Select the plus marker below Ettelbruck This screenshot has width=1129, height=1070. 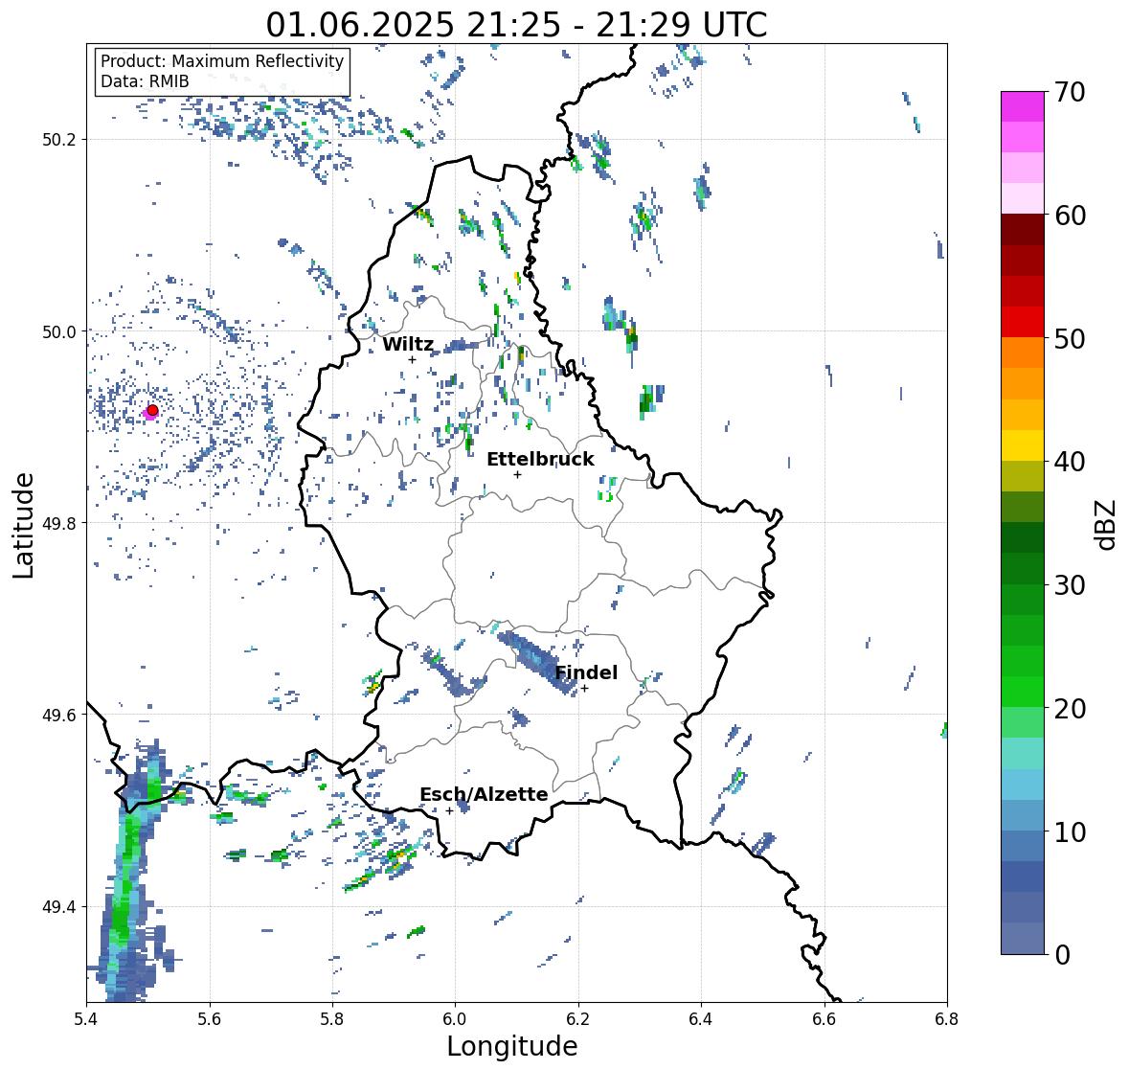tap(517, 474)
